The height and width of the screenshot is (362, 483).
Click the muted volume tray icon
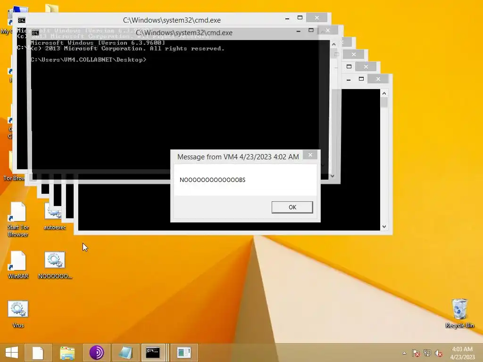pos(439,353)
